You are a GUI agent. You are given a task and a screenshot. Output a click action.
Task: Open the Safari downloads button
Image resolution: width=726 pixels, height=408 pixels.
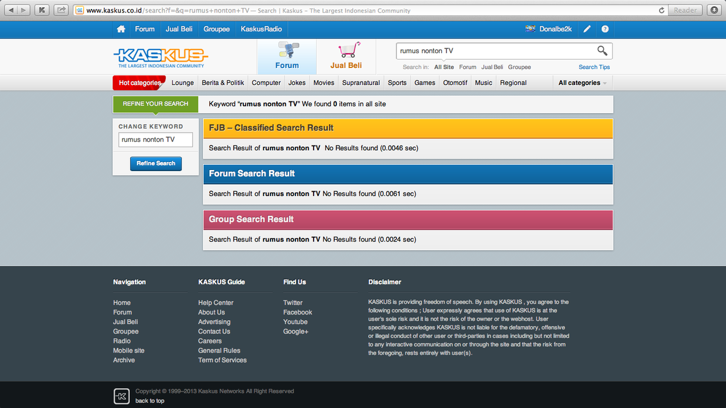coord(714,10)
